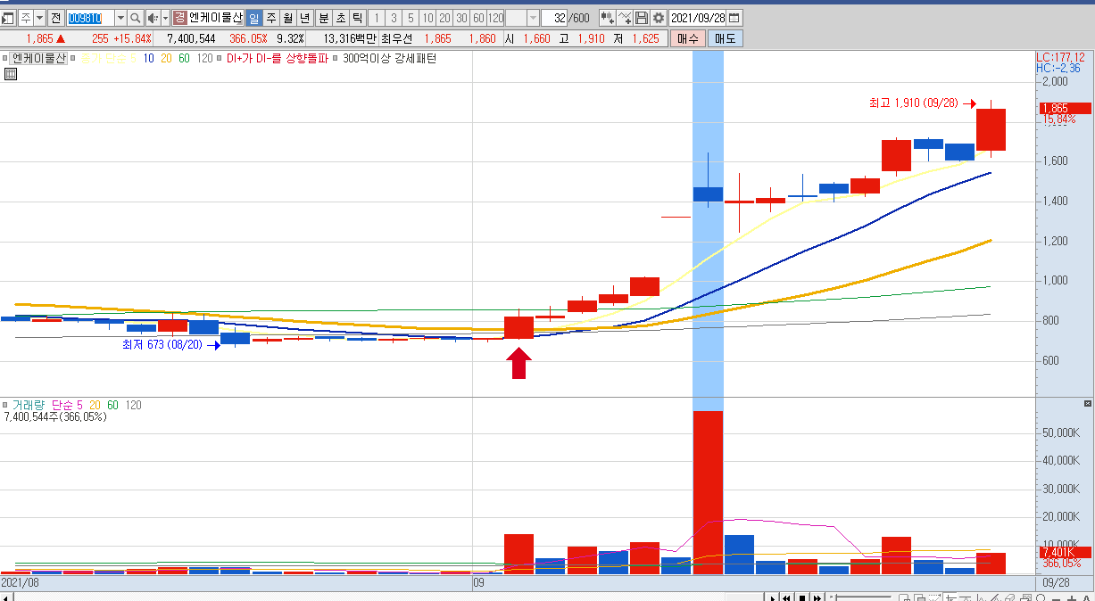Click the 60 moving average legend in price panel
Viewport: 1095px width, 601px height.
click(184, 58)
